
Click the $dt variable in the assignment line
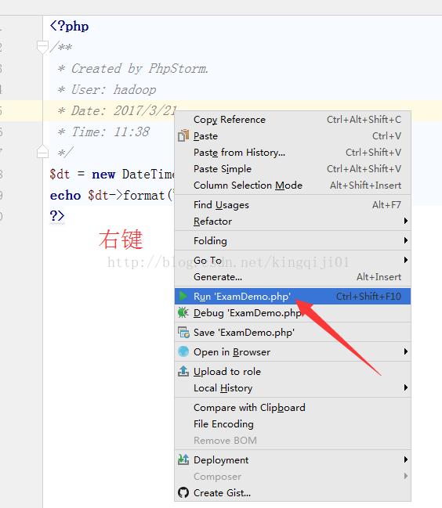(x=60, y=175)
